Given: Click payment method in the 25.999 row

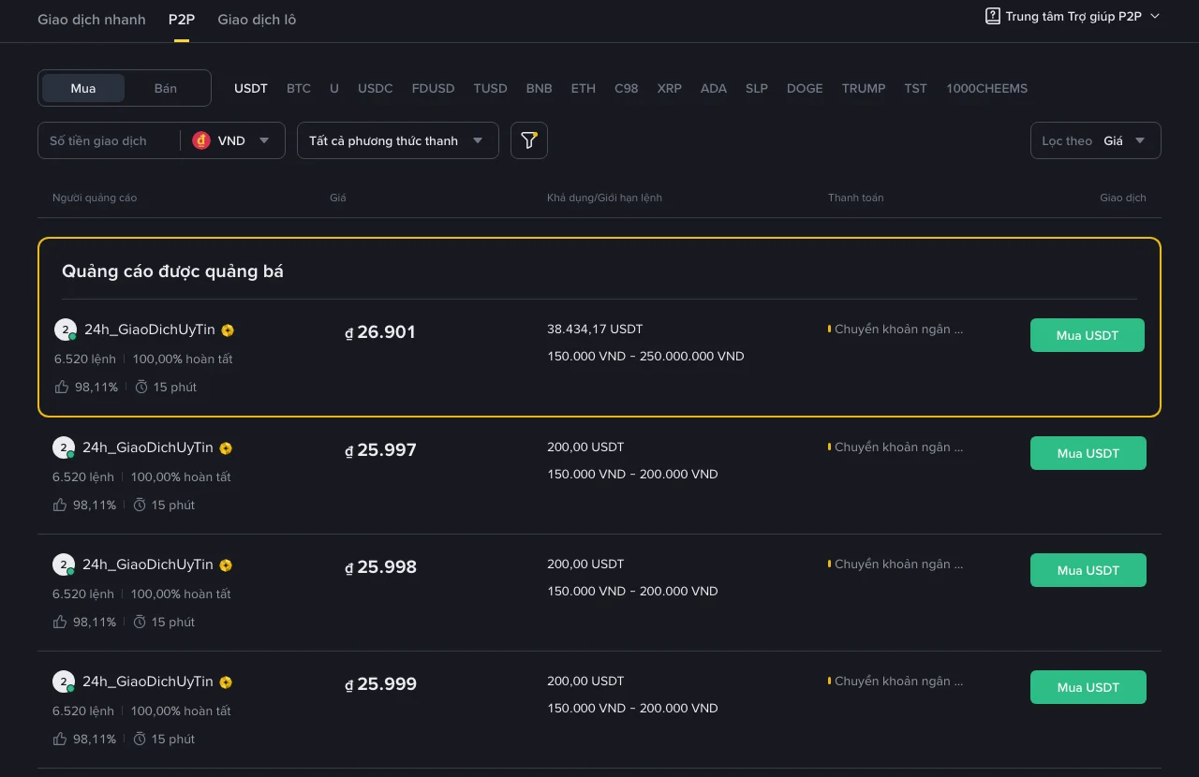Looking at the screenshot, I should point(896,682).
